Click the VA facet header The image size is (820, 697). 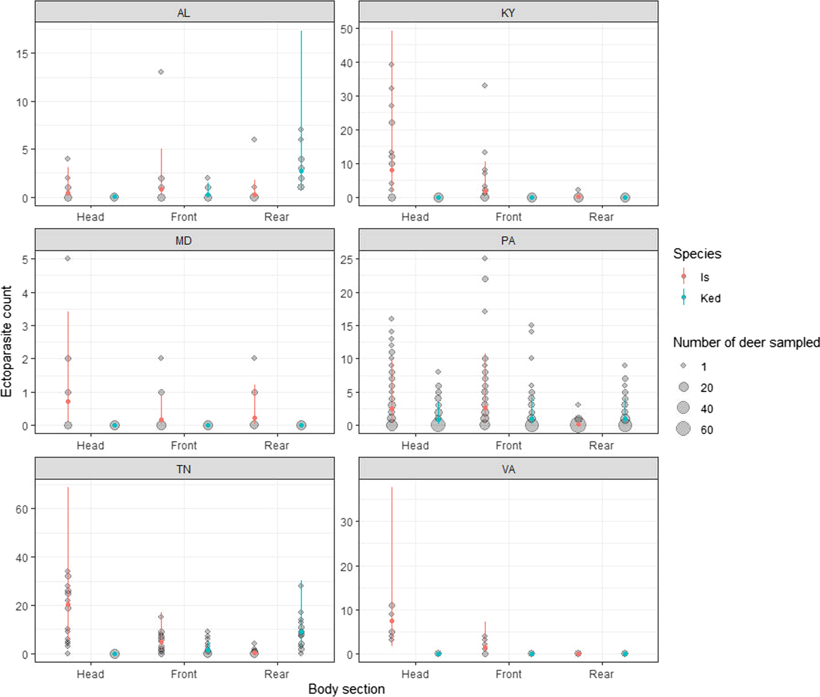click(x=508, y=469)
